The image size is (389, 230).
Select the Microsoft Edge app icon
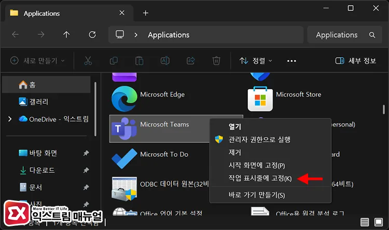tap(124, 99)
